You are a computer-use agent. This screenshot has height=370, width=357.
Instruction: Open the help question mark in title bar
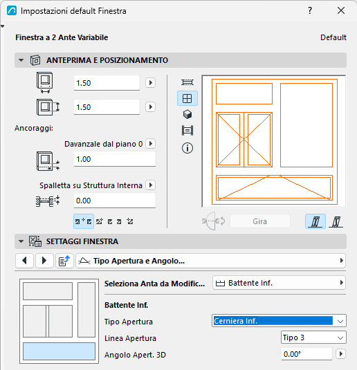pyautogui.click(x=310, y=10)
